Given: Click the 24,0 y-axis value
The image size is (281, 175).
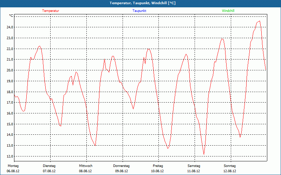Looking at the screenshot, I should [x=10, y=27].
